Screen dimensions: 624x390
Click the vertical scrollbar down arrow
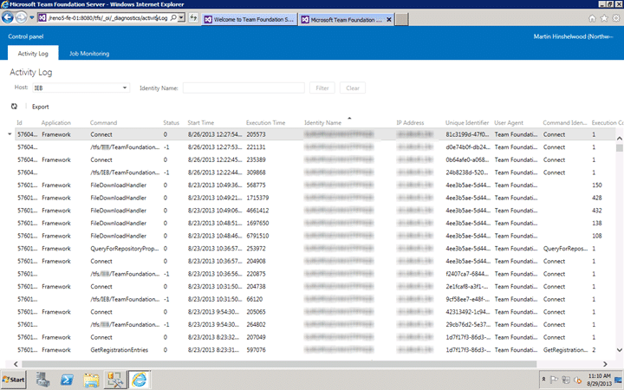click(x=619, y=350)
